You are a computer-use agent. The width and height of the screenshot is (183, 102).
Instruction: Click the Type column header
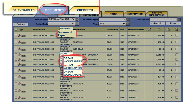click(21, 29)
